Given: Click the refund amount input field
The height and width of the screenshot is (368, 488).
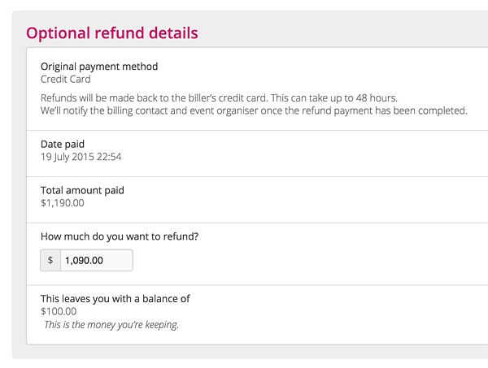Looking at the screenshot, I should (96, 261).
